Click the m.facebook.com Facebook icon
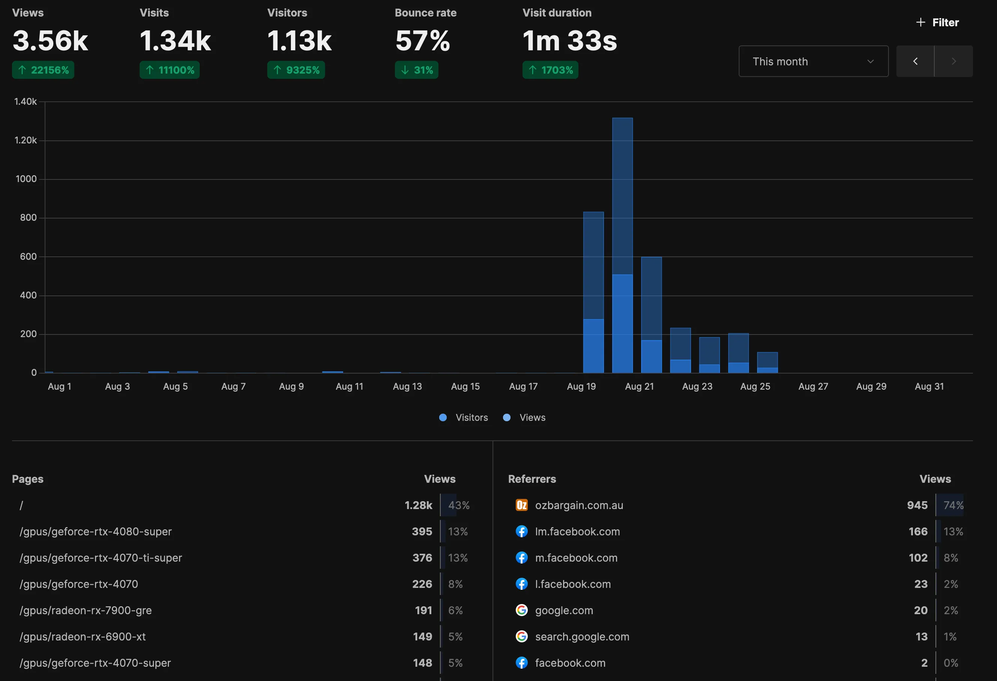 tap(521, 557)
